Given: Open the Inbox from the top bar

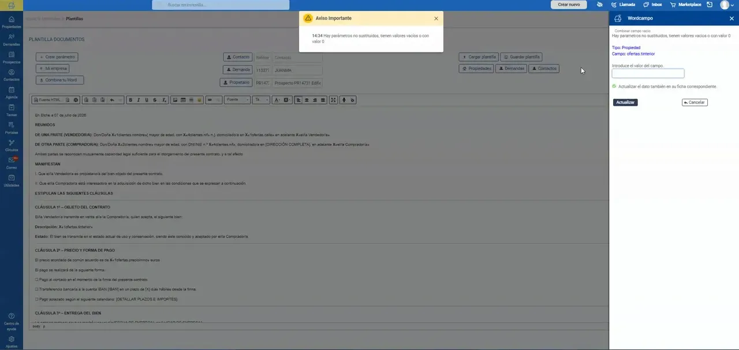Looking at the screenshot, I should [652, 5].
